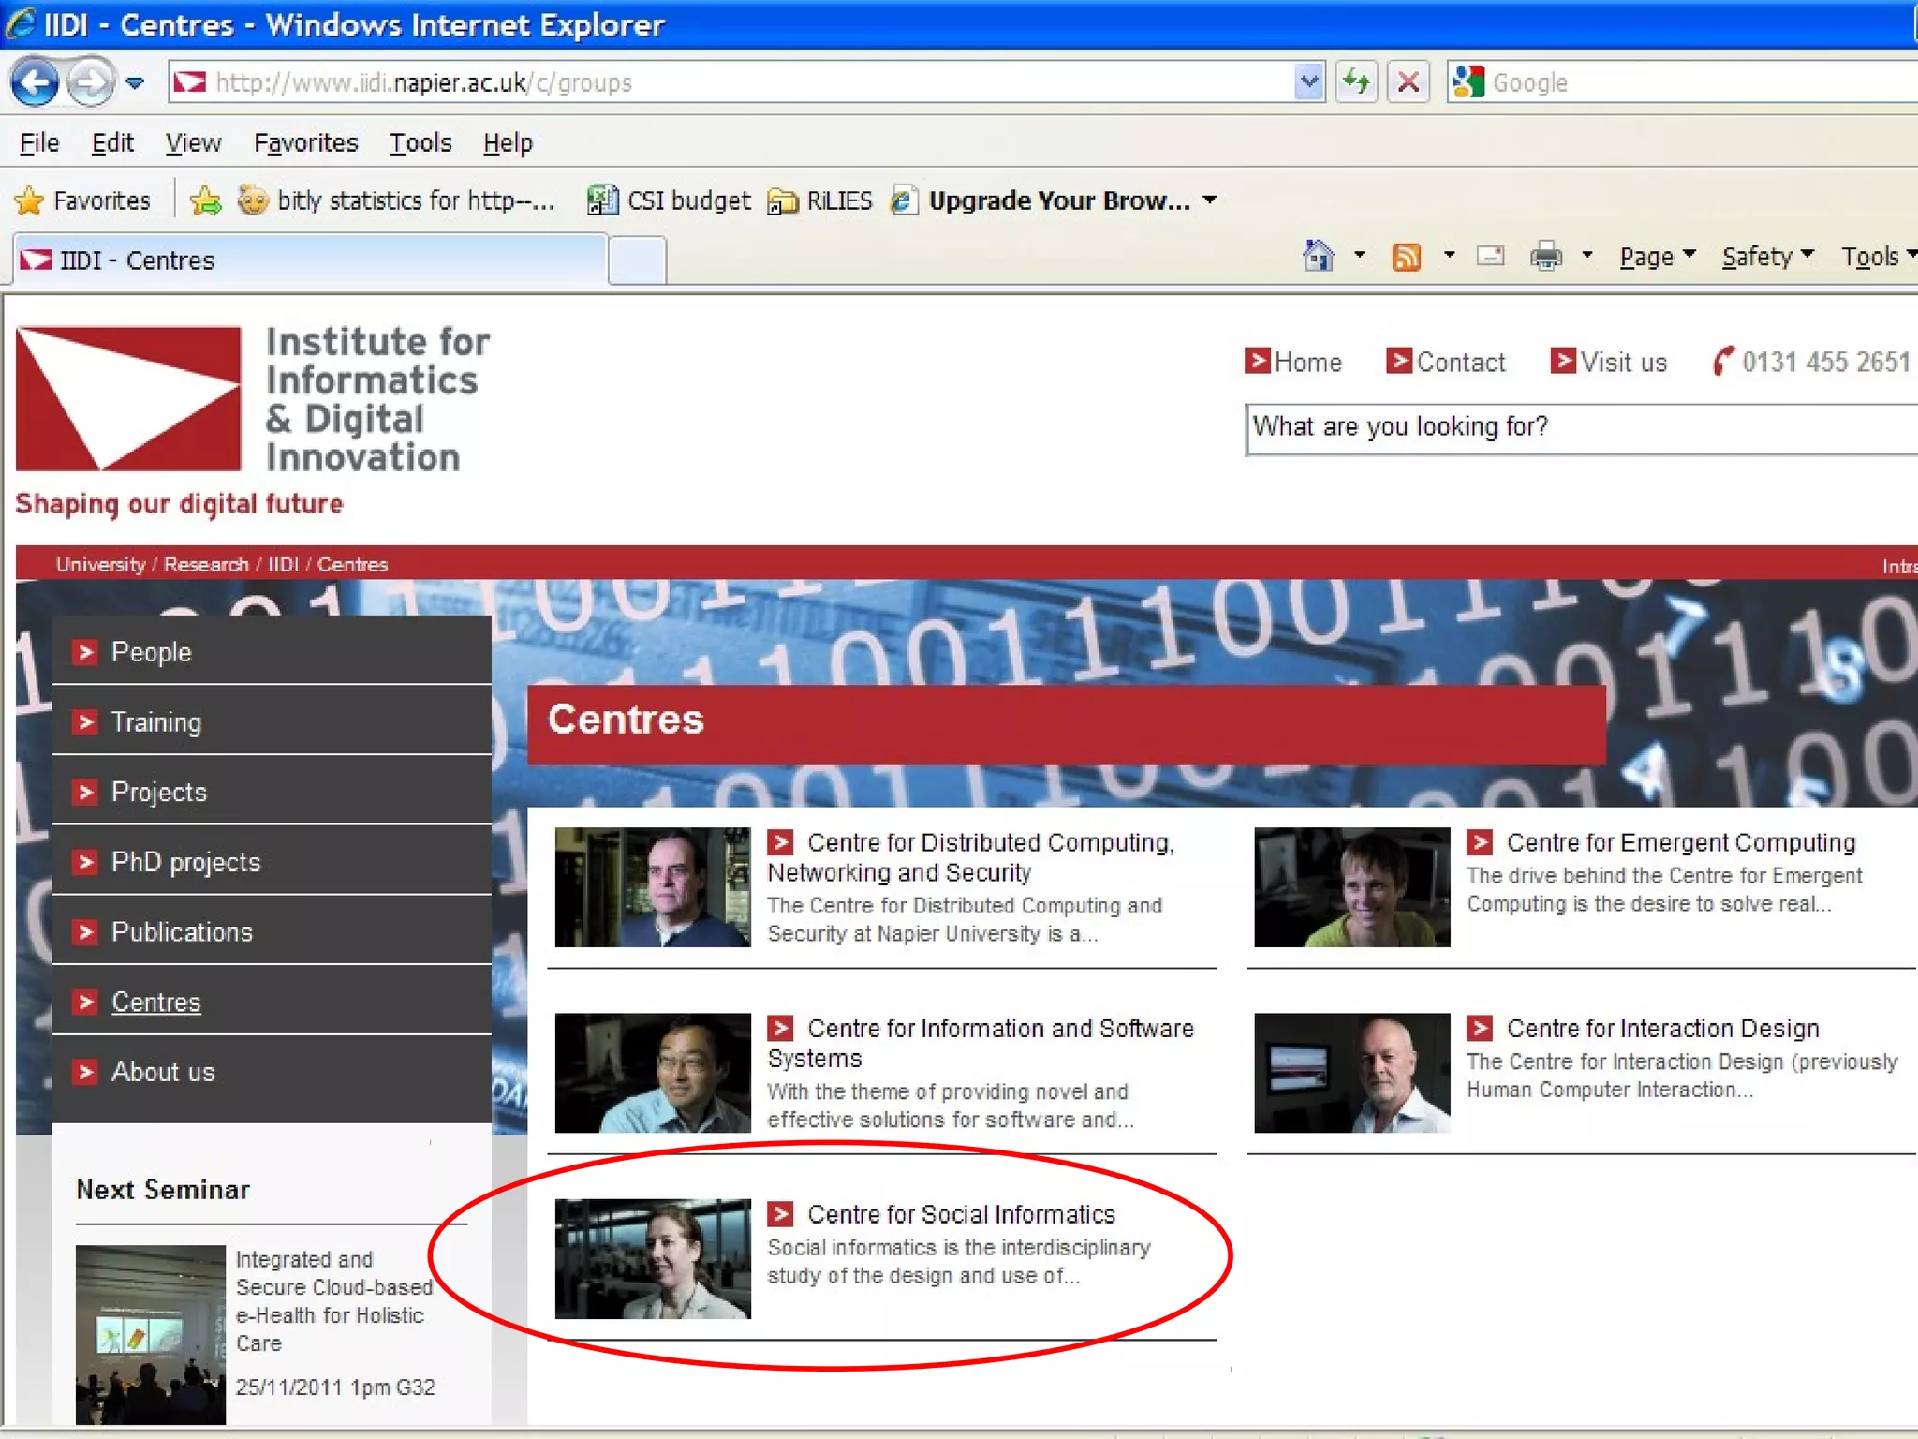The height and width of the screenshot is (1439, 1918).
Task: Click the Read Mail envelope icon
Action: pyautogui.click(x=1490, y=256)
